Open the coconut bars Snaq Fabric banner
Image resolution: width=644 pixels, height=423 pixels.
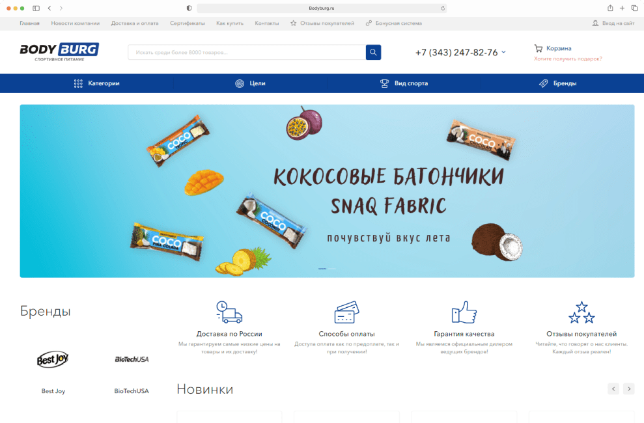click(x=327, y=191)
